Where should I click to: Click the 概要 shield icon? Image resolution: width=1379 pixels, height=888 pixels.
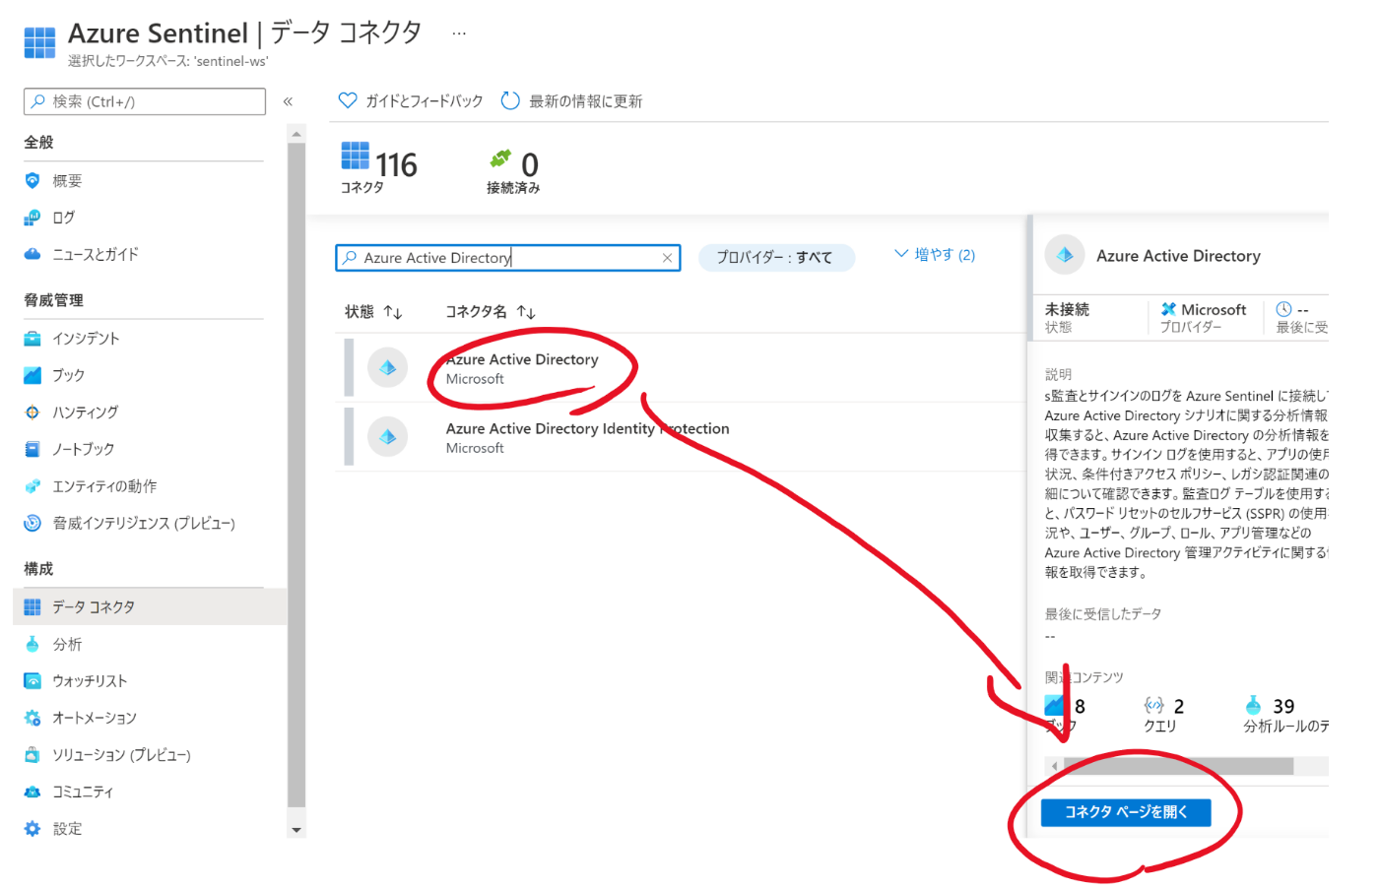coord(33,180)
